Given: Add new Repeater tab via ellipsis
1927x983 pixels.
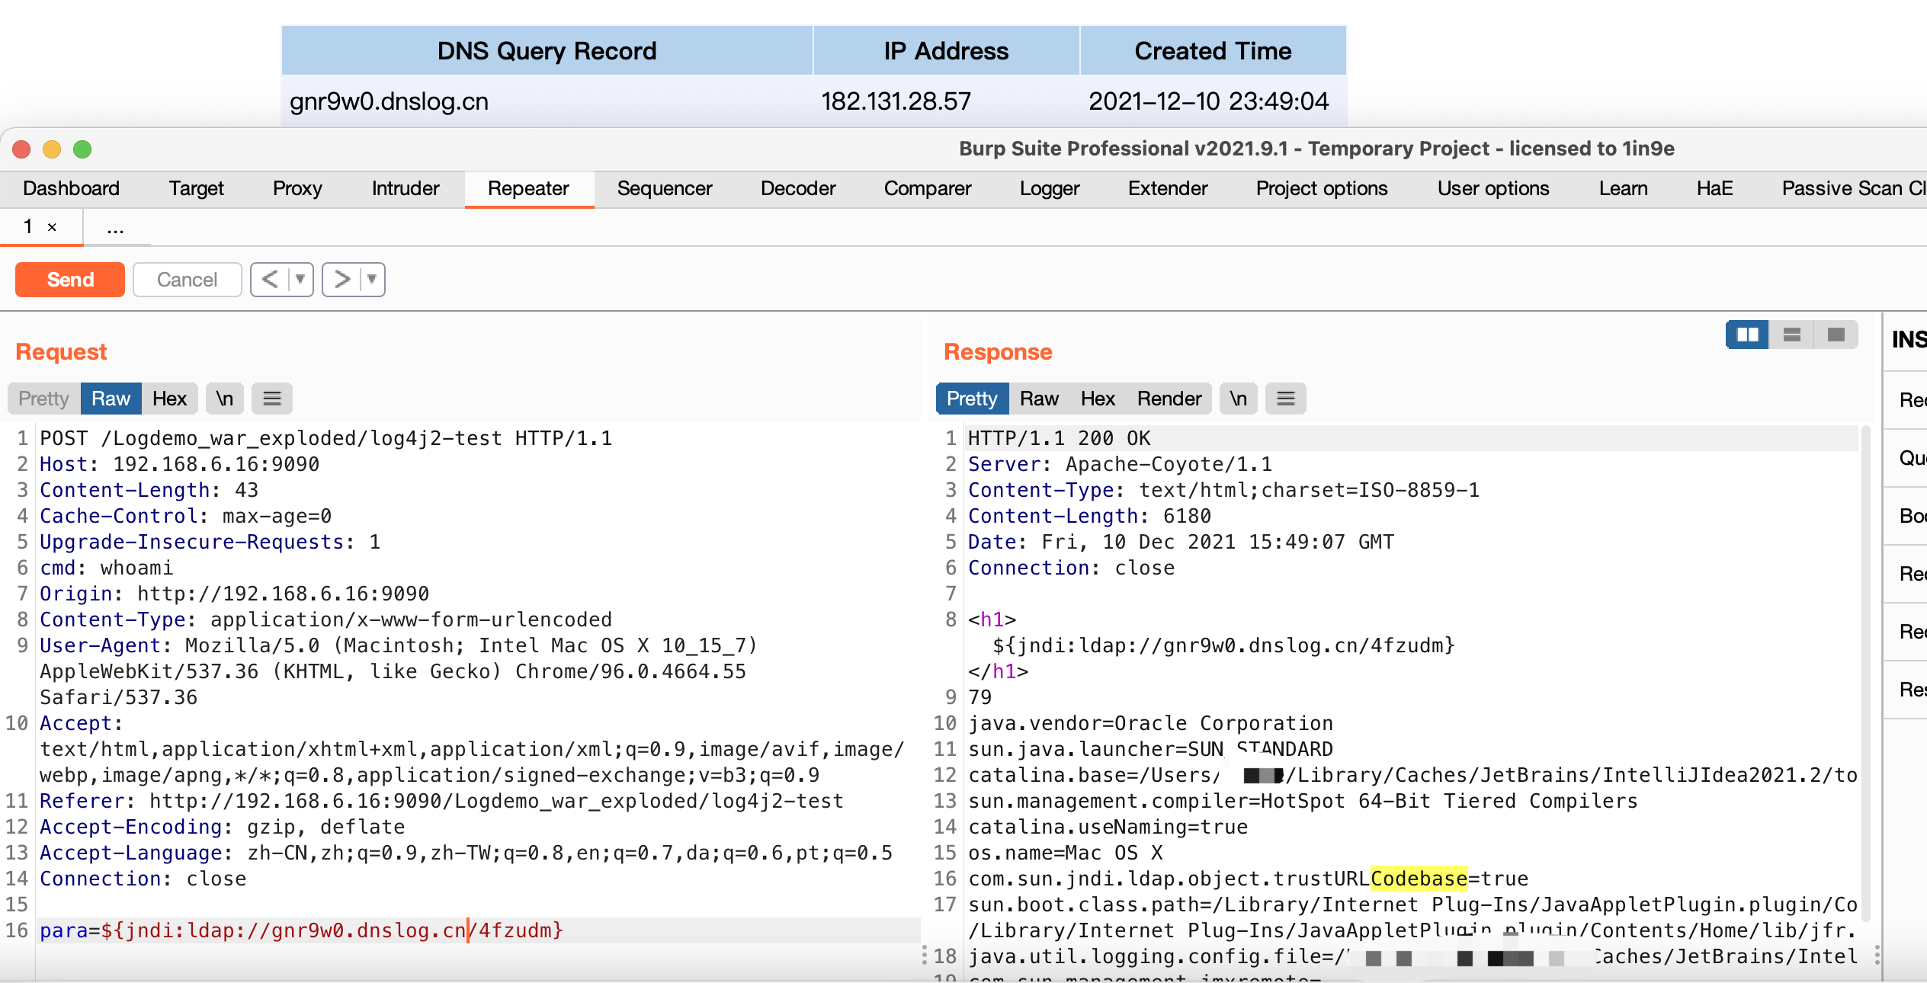Looking at the screenshot, I should pyautogui.click(x=115, y=227).
